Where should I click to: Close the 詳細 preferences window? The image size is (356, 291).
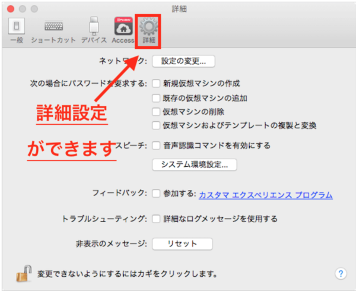pos(11,9)
